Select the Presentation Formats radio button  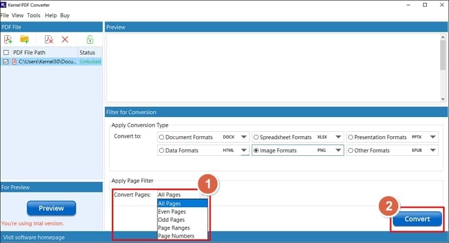pyautogui.click(x=350, y=137)
